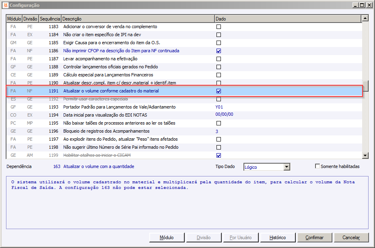Select row 1183 Adicionar o conversor description
This screenshot has height=248, width=375.
coord(110,27)
